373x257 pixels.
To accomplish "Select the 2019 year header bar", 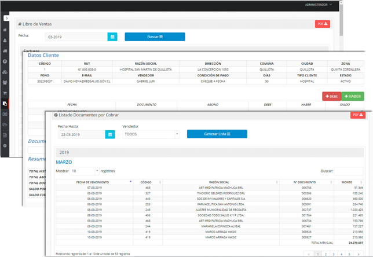I will point(210,152).
